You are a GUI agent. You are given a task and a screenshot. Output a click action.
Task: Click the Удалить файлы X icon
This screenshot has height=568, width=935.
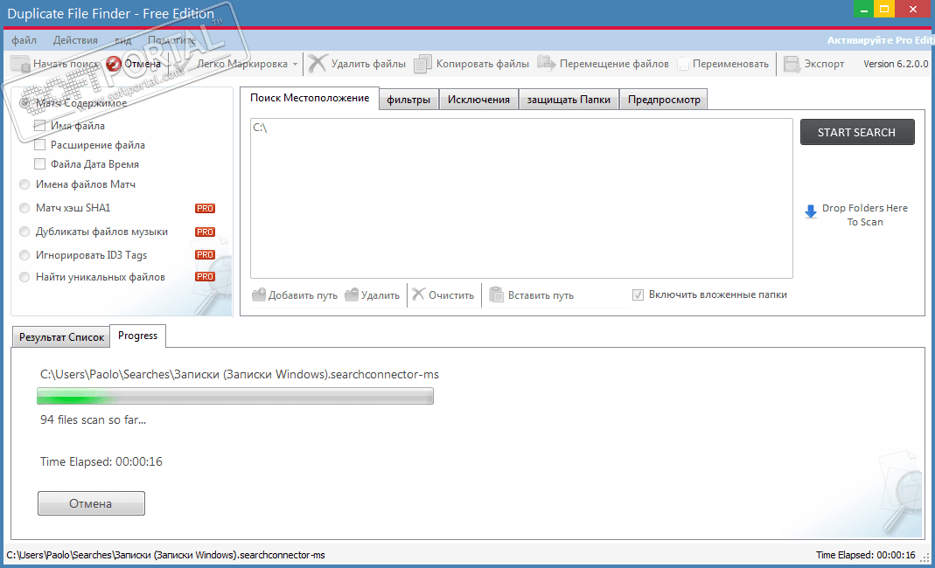pos(317,64)
